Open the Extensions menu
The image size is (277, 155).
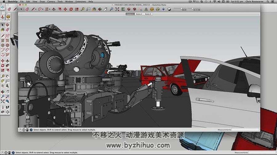point(81,2)
